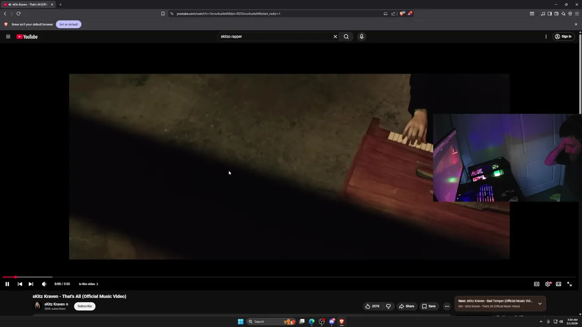Screen dimensions: 582x327
Task: Switch the player to theater mode
Action: (558, 284)
